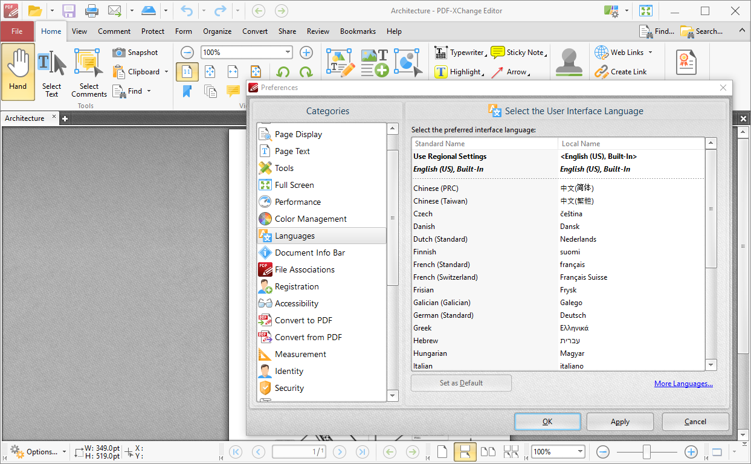Open the Comment ribbon tab

(114, 31)
